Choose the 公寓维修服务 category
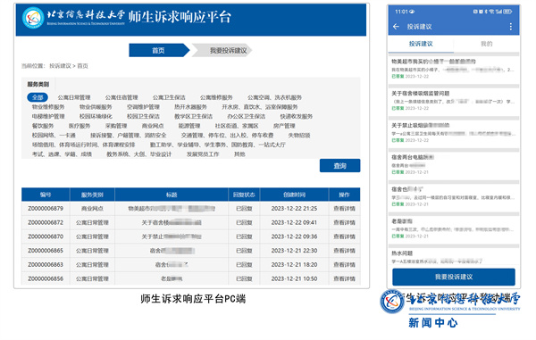 216,97
